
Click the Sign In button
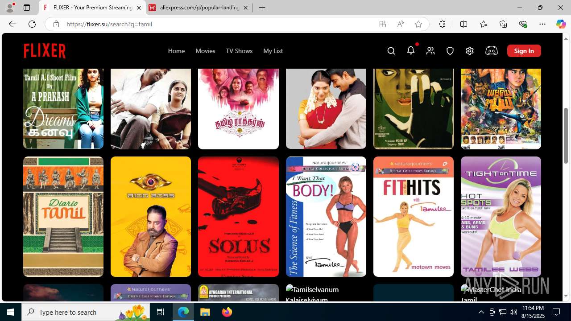click(x=524, y=51)
